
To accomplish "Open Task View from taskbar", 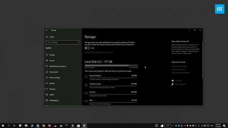I will [14, 126].
